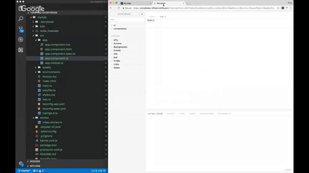Expand the components story group in Storybook
This screenshot has width=309, height=173.
tap(120, 29)
